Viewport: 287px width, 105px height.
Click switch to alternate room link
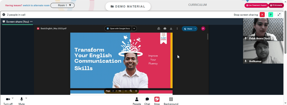pyautogui.click(x=36, y=5)
